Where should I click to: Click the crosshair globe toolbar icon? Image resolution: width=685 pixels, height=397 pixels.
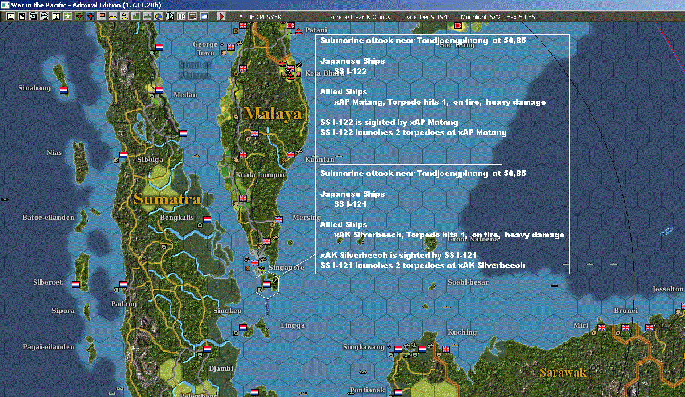(x=170, y=16)
